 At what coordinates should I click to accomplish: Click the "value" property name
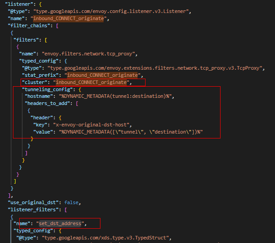[43, 132]
